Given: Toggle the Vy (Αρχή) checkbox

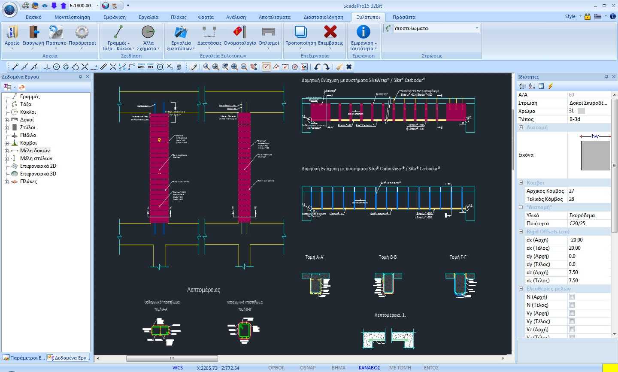Looking at the screenshot, I should (572, 313).
